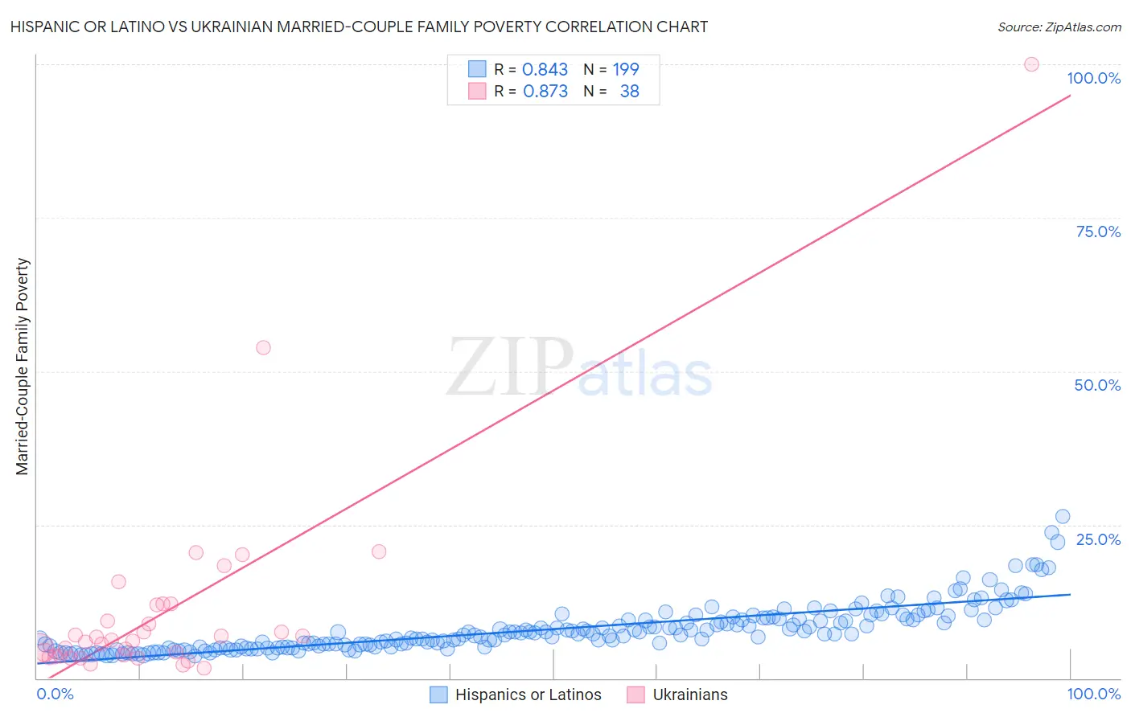Select the Hispanics or Latinos legend label
This screenshot has height=717, width=1131.
(x=528, y=694)
